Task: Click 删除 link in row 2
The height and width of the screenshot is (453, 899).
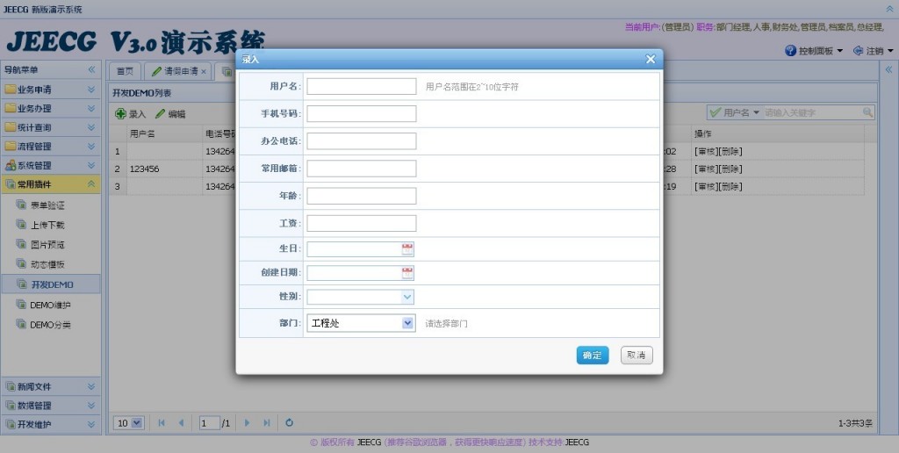Action: [x=730, y=169]
